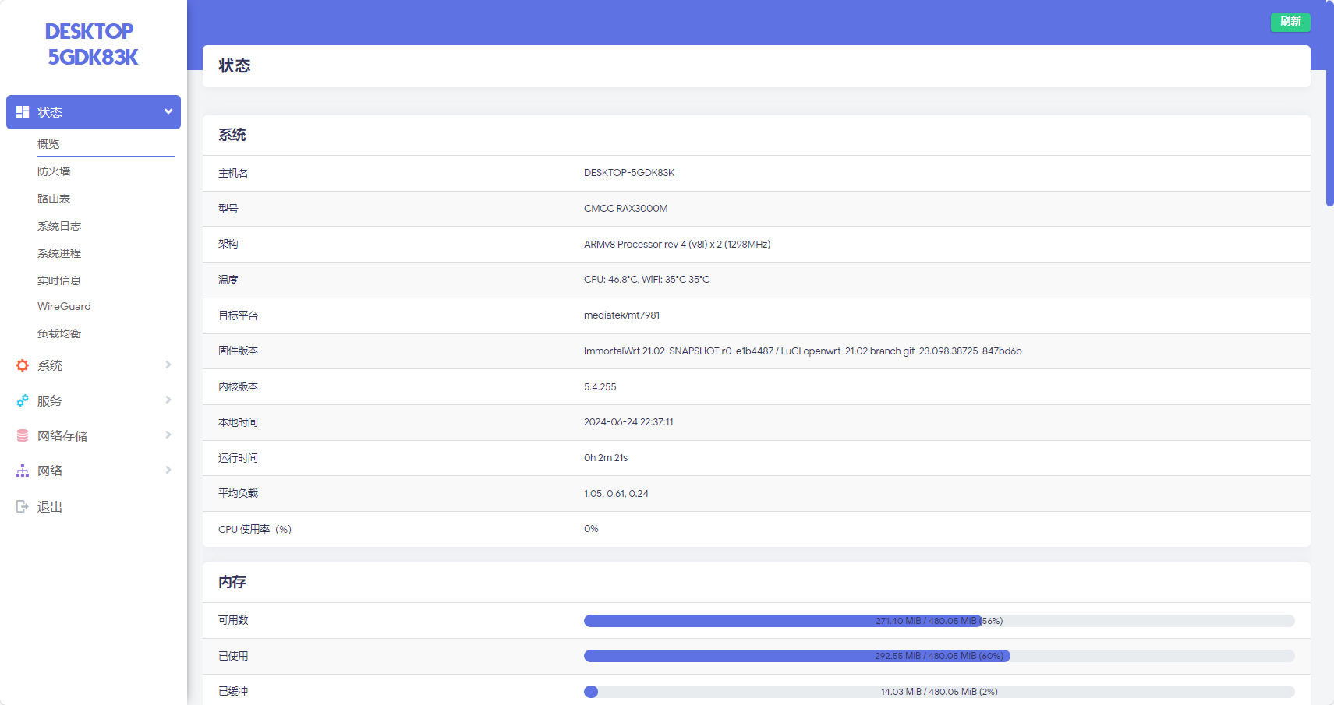Click the DESKTOP 5GDK83K hostname logo
1334x705 pixels.
[91, 44]
